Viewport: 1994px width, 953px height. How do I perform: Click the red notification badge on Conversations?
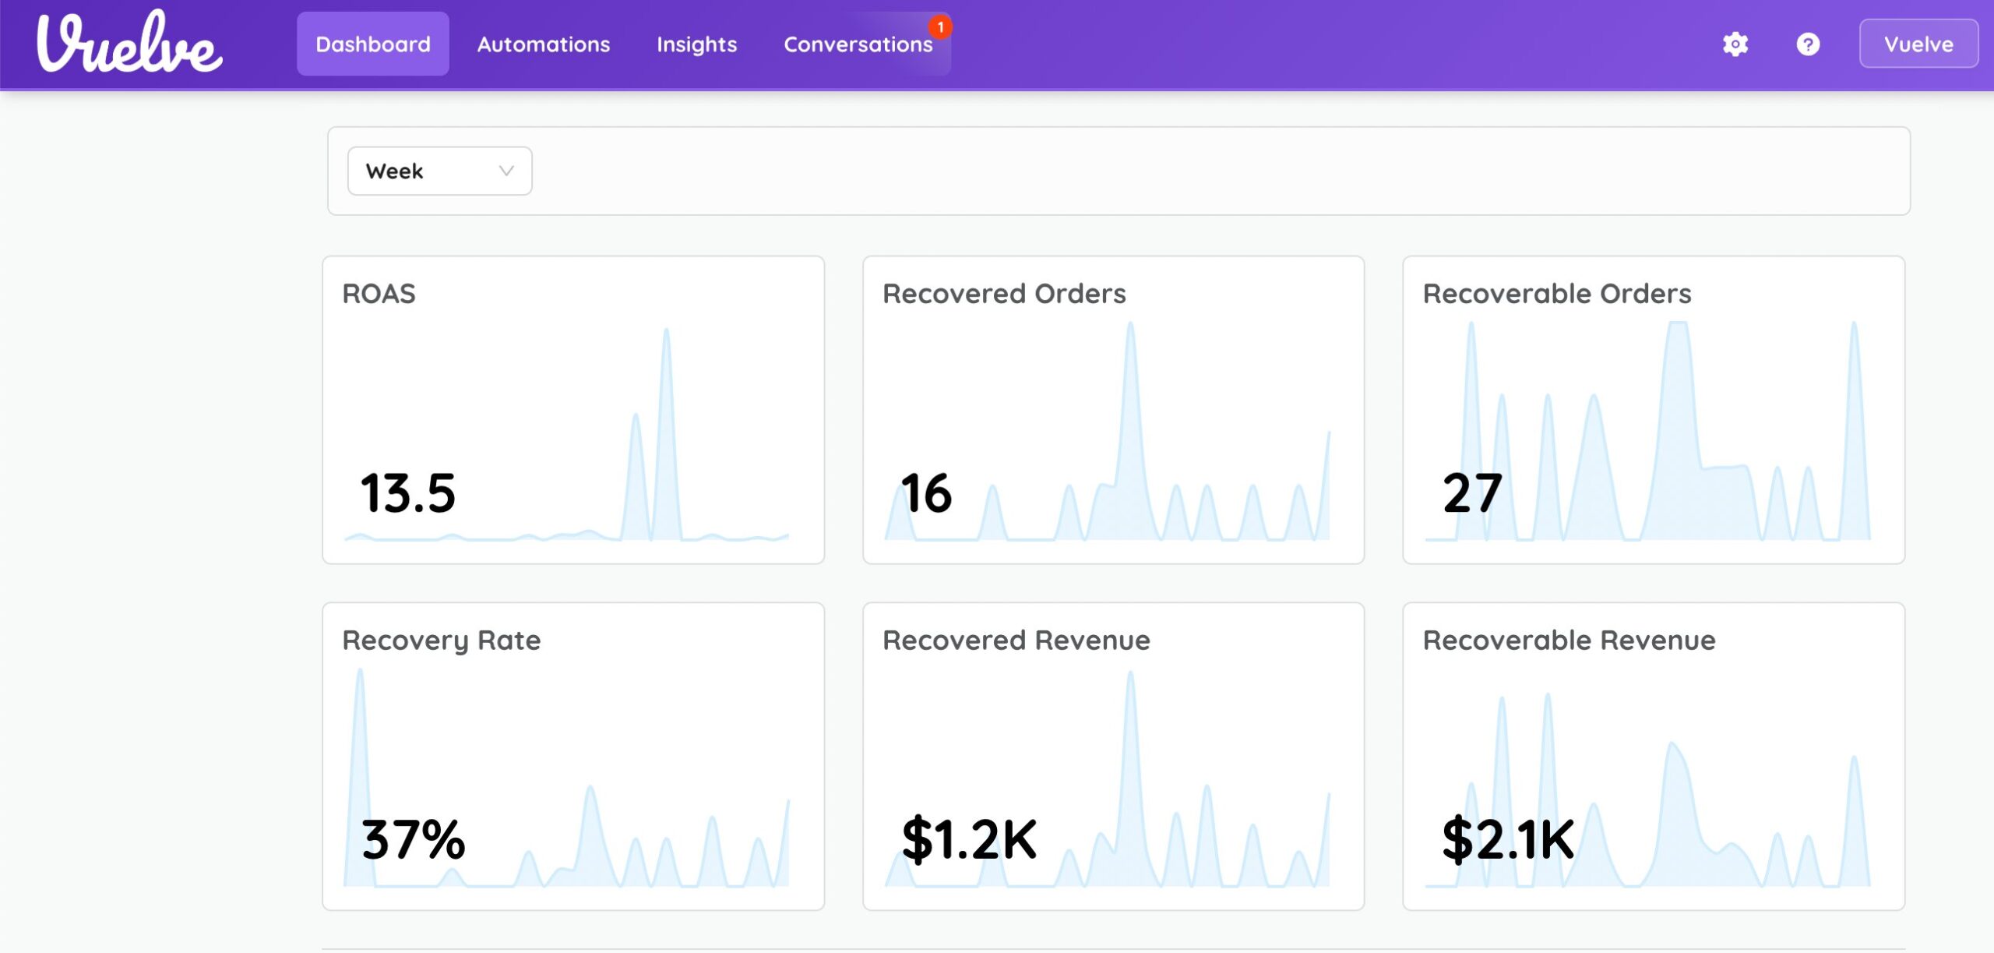(x=940, y=27)
